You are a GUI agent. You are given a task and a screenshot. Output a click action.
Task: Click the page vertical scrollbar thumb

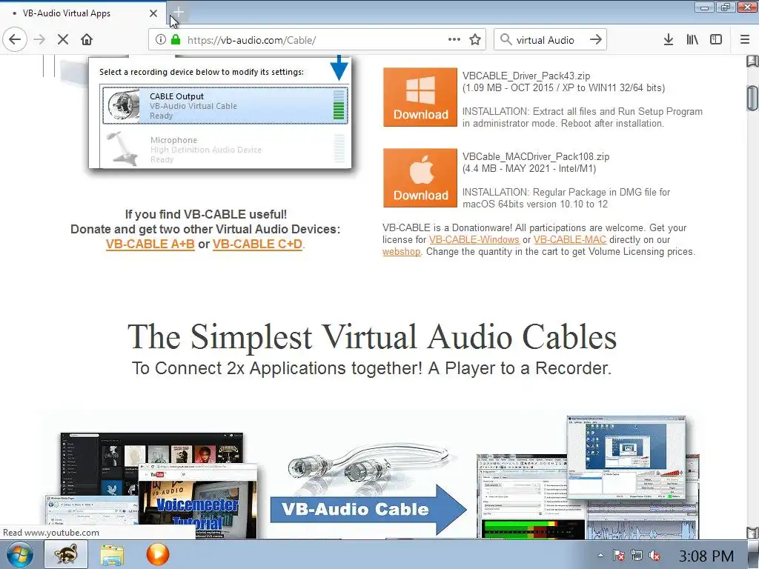click(x=752, y=99)
